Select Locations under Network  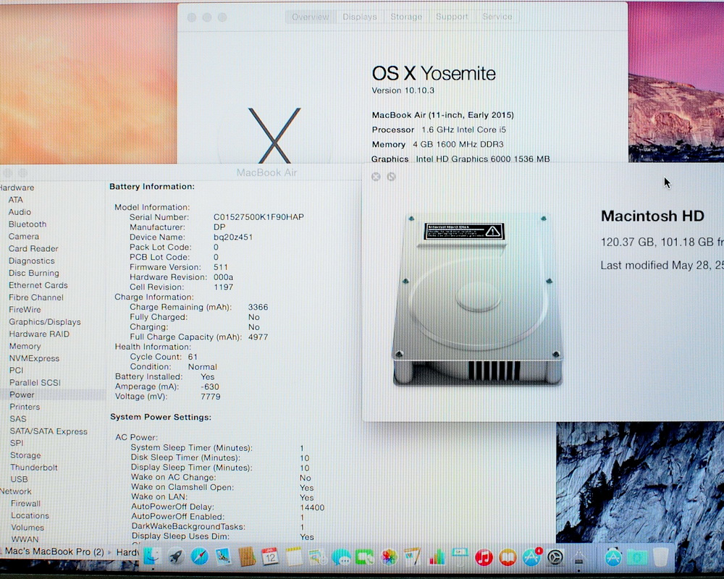30,515
